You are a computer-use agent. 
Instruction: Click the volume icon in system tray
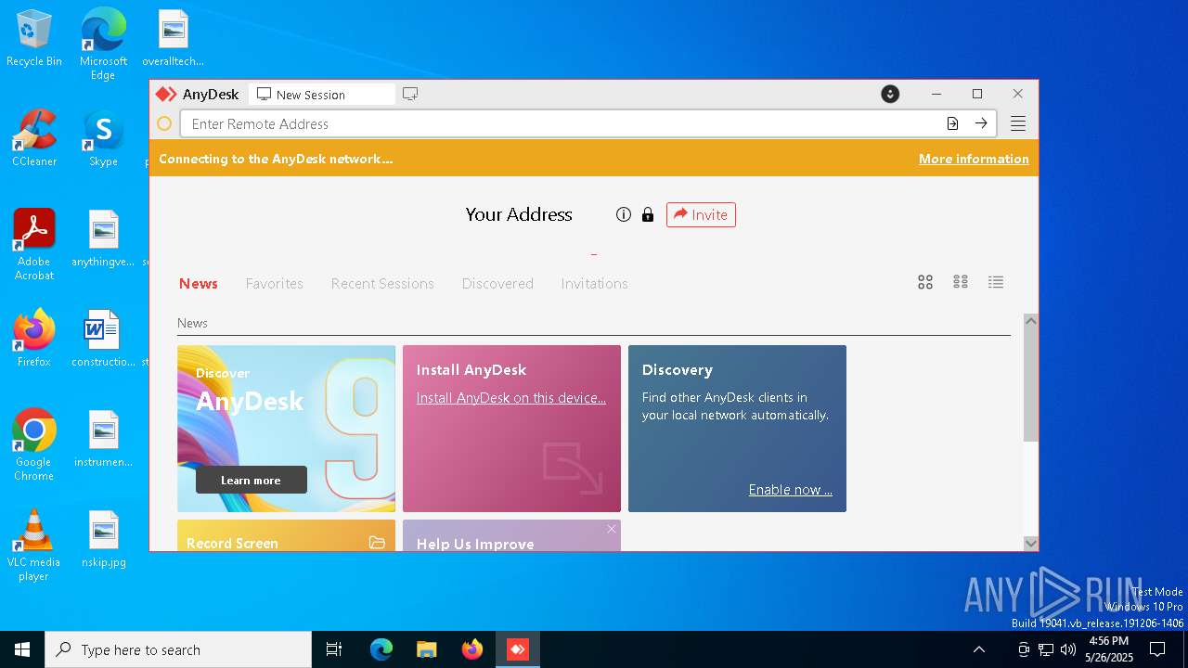1068,649
